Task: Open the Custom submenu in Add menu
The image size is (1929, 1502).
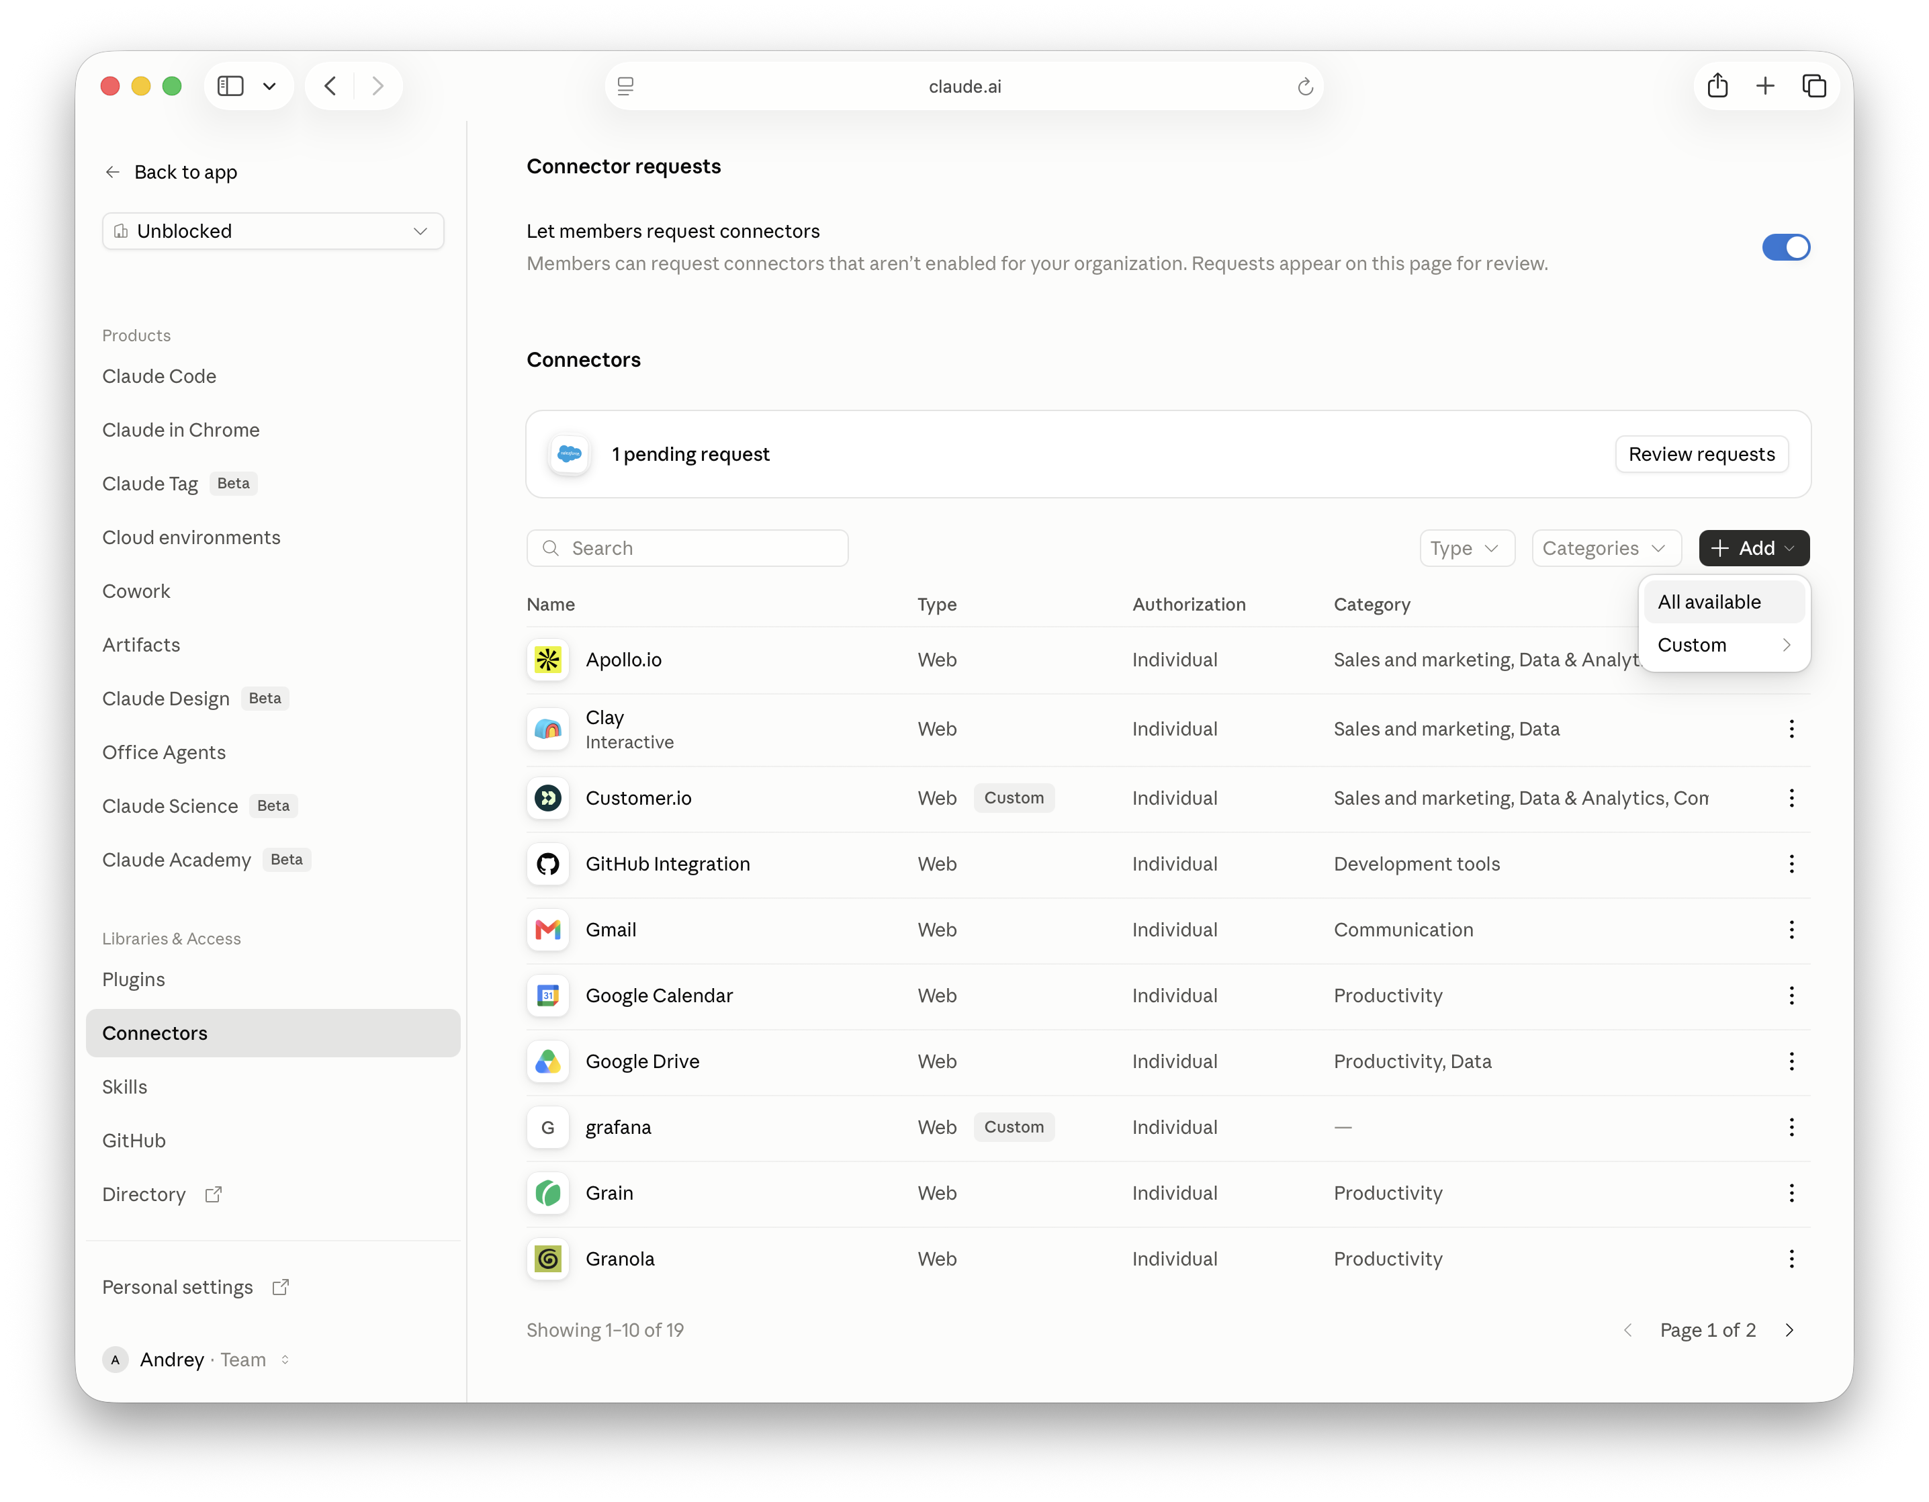Action: coord(1723,645)
